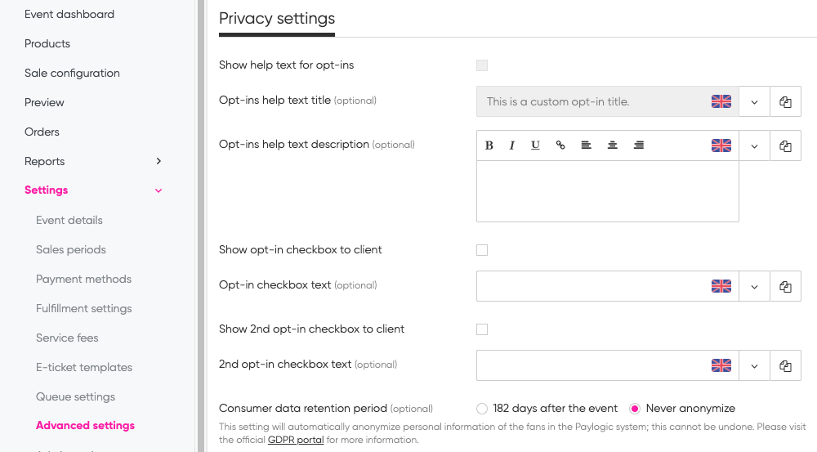Align description text to the left
Screen dimensions: 817x452
pyautogui.click(x=586, y=145)
